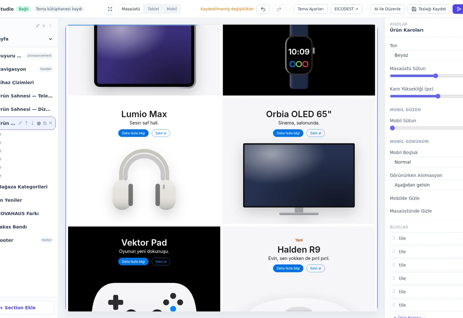Click the Lumio Max heading
The height and width of the screenshot is (318, 463).
tap(144, 114)
